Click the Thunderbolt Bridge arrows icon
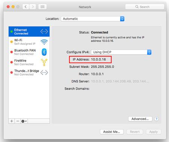Image resolution: width=169 pixels, height=142 pixels. point(44,73)
